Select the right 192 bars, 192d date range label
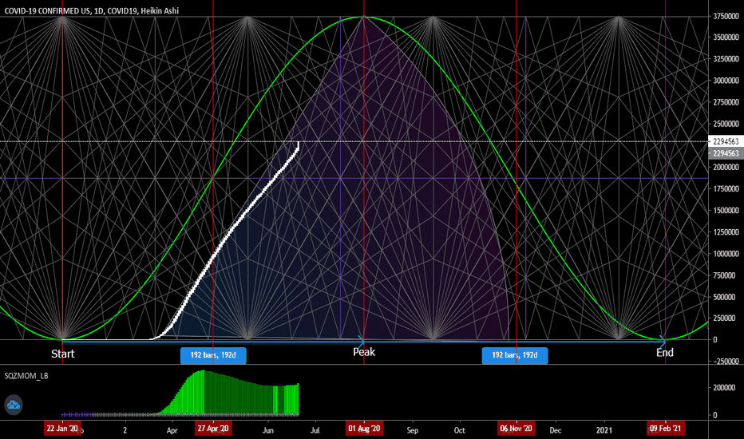This screenshot has width=744, height=439. pos(515,355)
